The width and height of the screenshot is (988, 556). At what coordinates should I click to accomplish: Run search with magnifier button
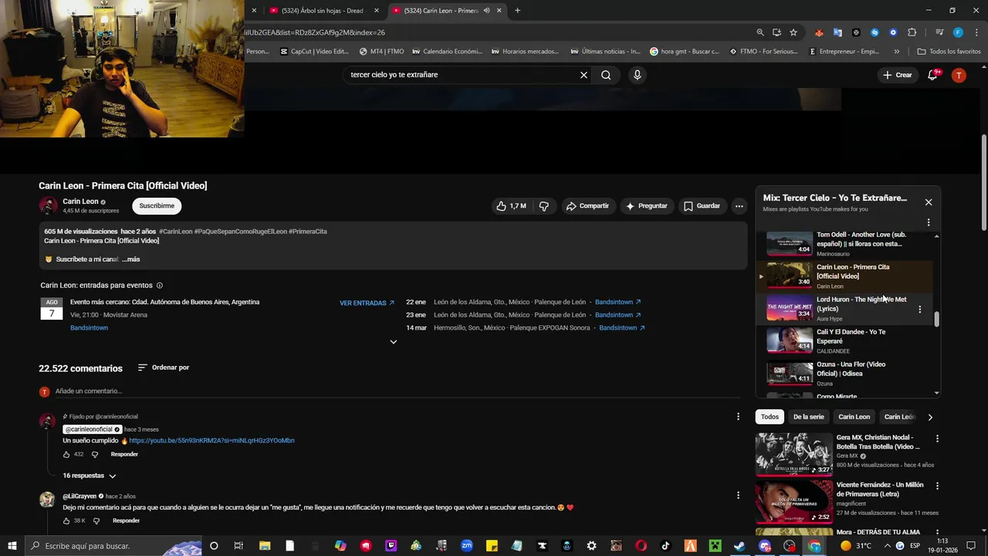pos(606,75)
